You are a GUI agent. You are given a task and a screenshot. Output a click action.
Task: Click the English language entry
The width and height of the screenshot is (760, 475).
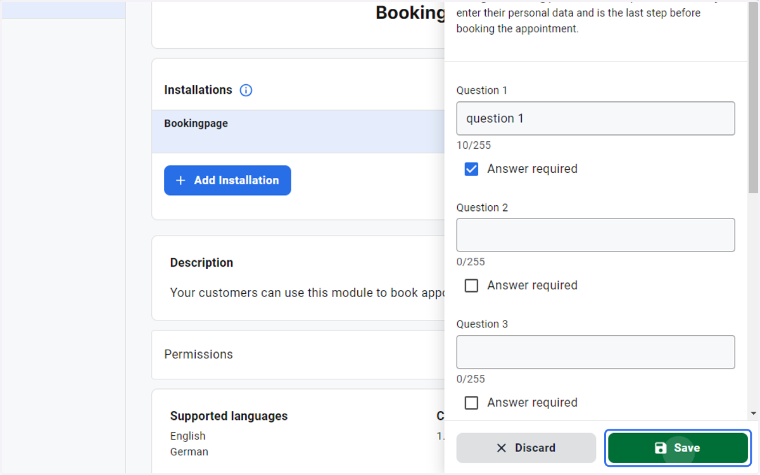188,436
